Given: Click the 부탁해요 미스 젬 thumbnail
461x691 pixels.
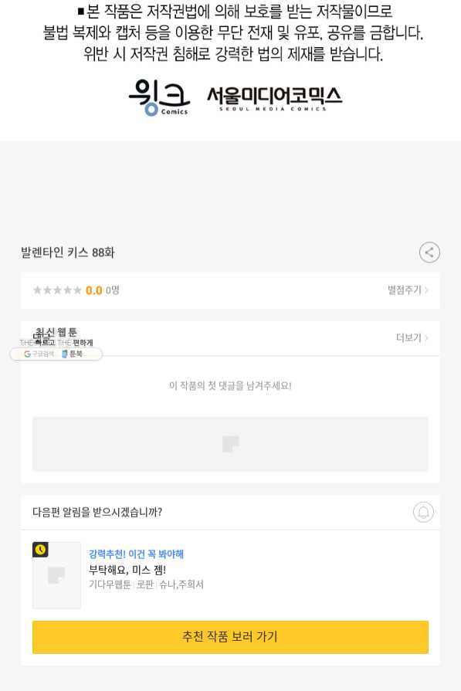Looking at the screenshot, I should pos(57,575).
